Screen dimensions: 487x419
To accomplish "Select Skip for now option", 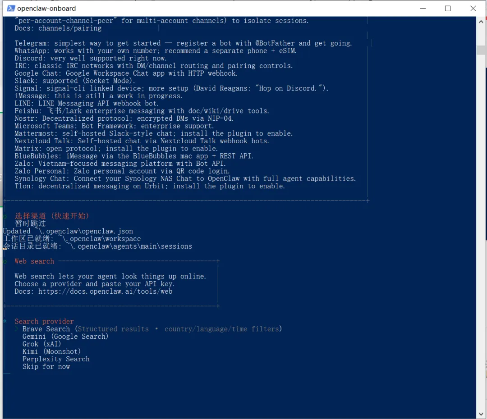I will (x=46, y=367).
